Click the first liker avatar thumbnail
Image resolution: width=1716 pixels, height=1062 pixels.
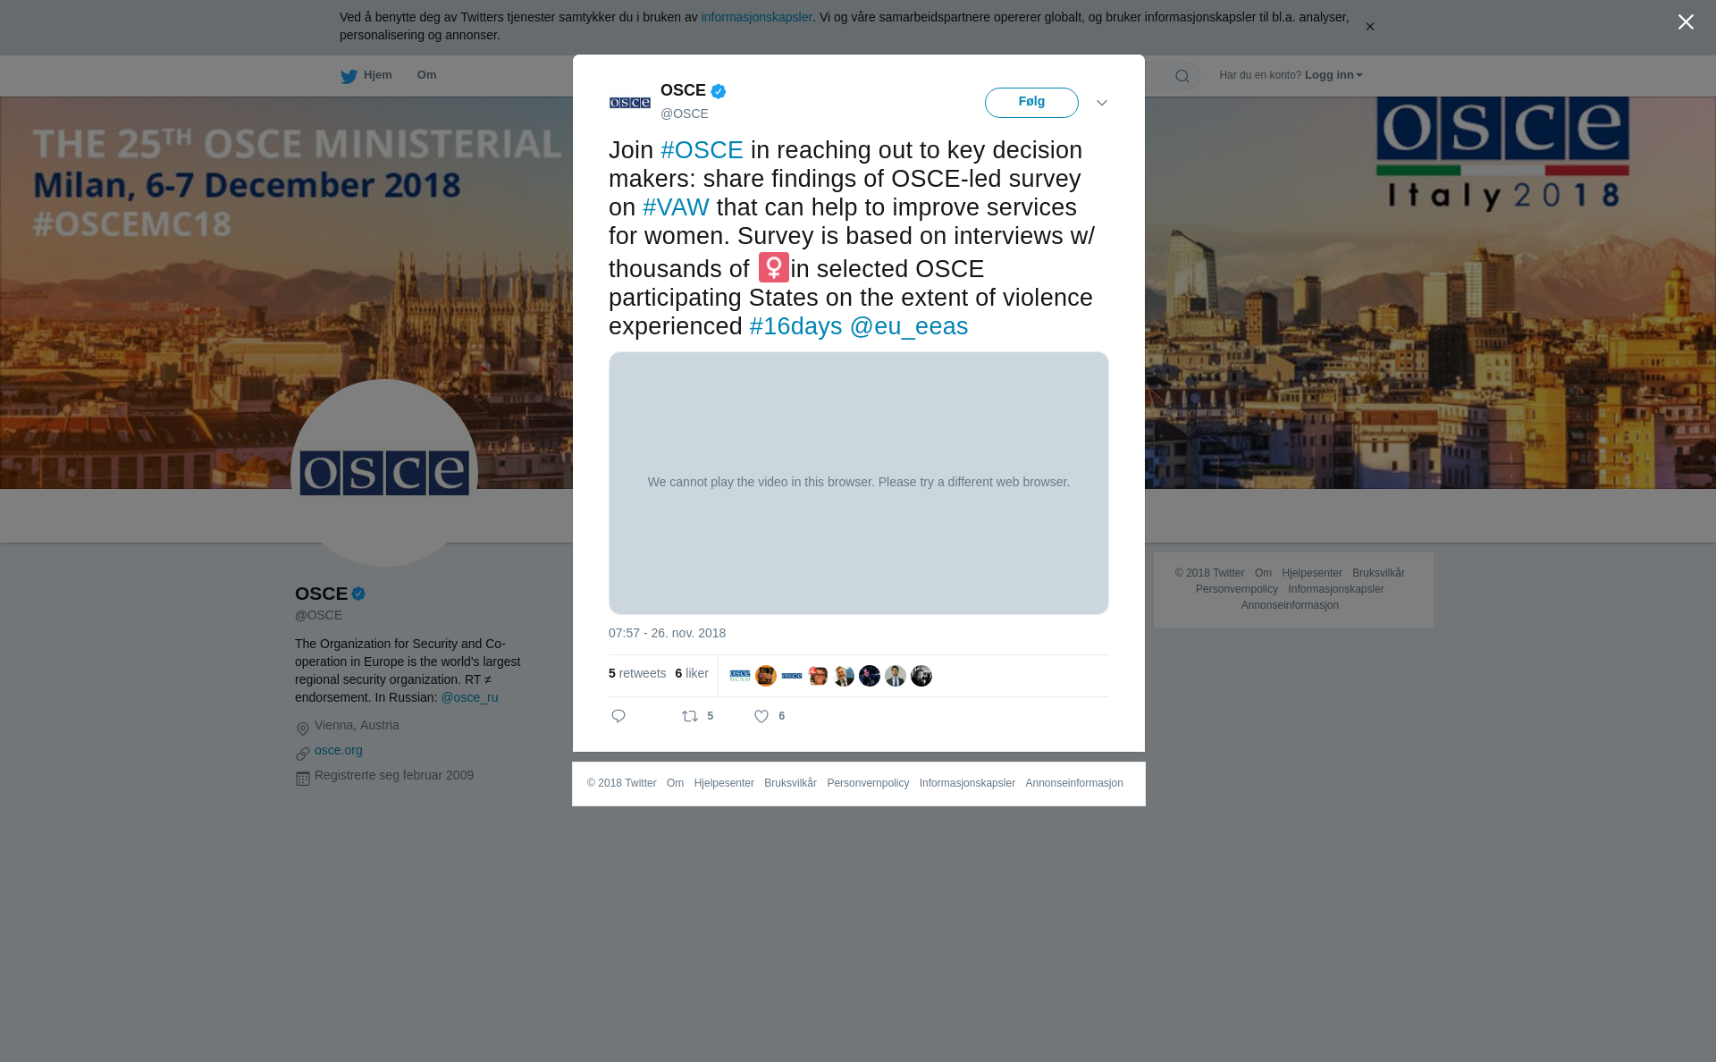(x=740, y=676)
